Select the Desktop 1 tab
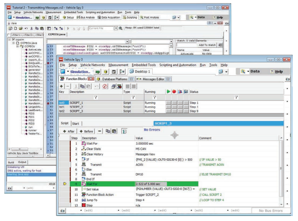 click(x=140, y=72)
